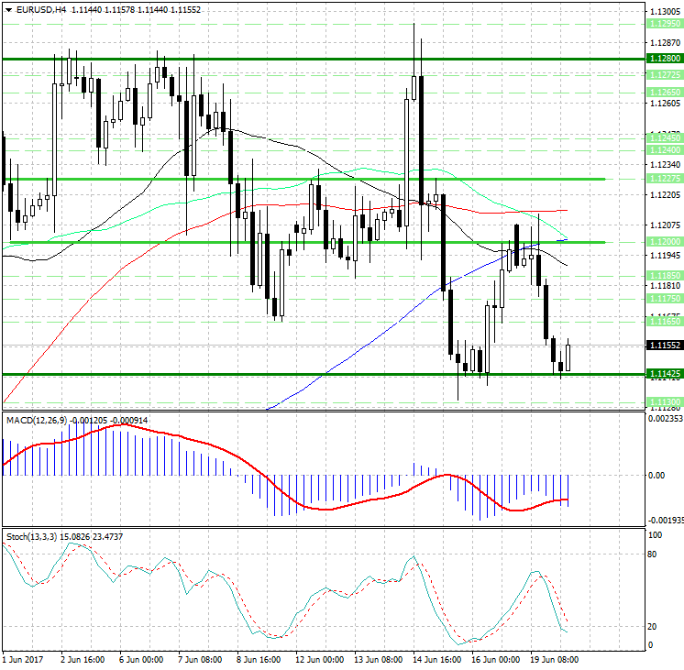Click the 1.11650 level price tag
684x670 pixels.
click(x=665, y=322)
